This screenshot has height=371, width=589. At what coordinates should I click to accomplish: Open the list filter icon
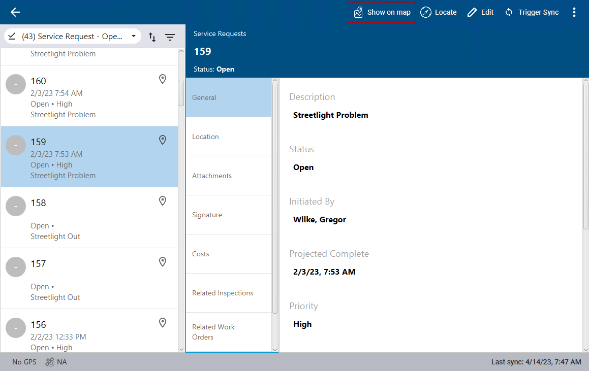coord(170,37)
